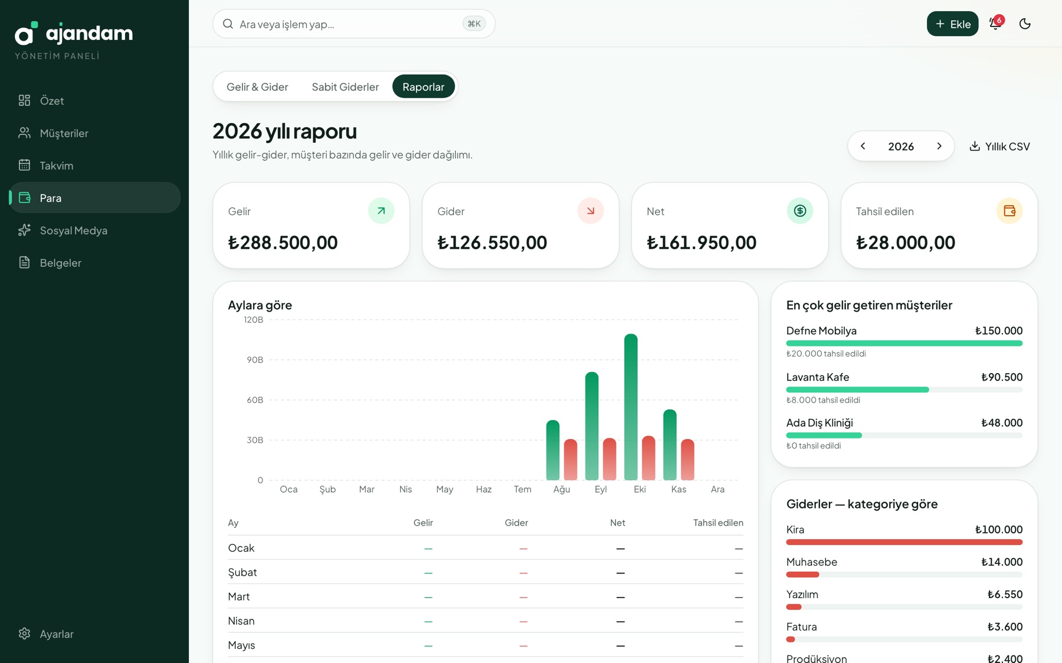This screenshot has width=1062, height=663.
Task: Click the Müşteriler people icon
Action: click(x=24, y=133)
